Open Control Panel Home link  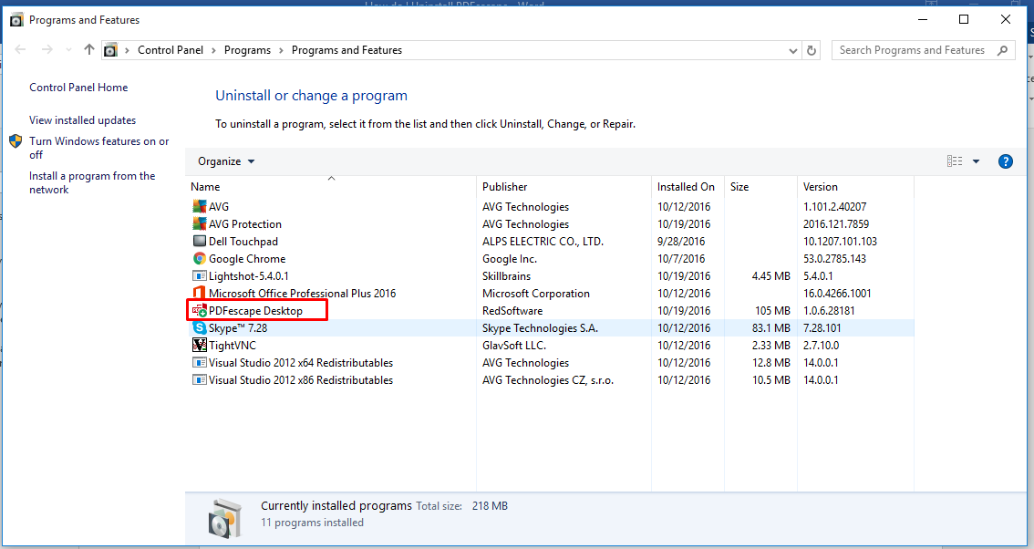[x=78, y=88]
